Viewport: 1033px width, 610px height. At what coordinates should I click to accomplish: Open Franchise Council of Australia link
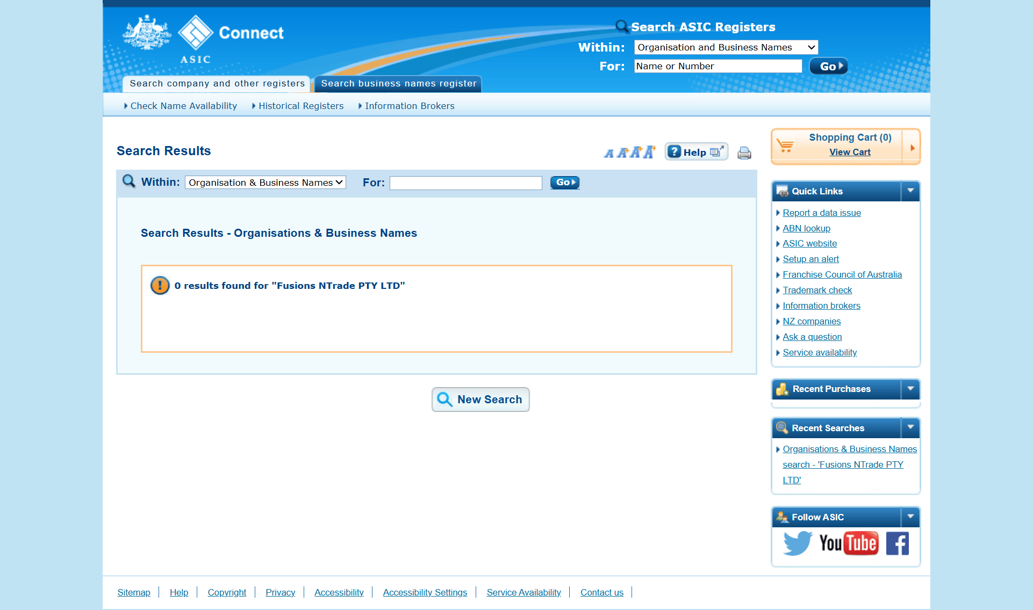[842, 274]
